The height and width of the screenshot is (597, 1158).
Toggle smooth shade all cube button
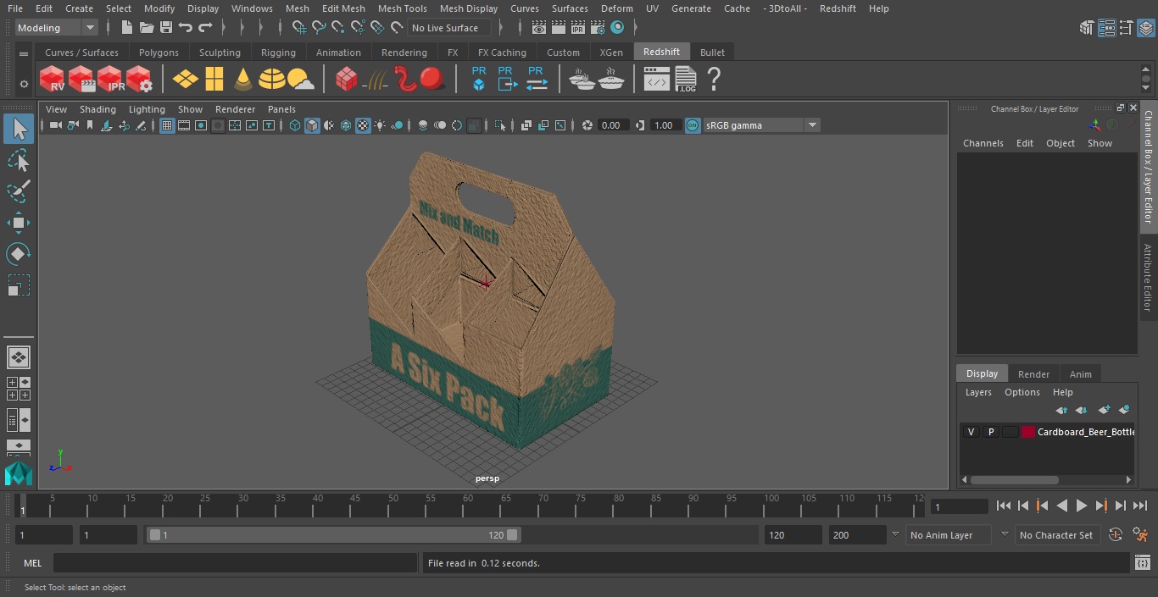tap(312, 125)
